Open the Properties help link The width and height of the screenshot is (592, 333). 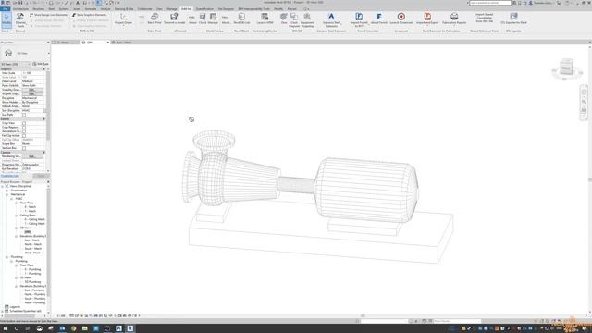point(10,176)
